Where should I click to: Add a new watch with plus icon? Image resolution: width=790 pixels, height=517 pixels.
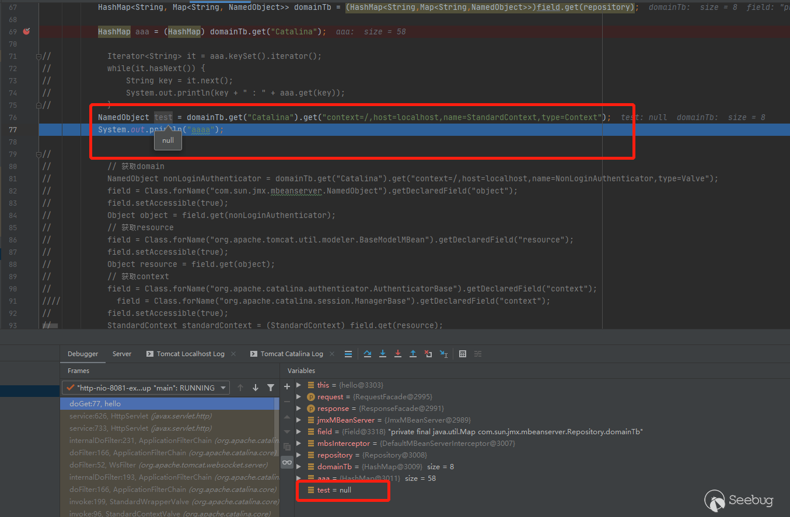click(286, 386)
